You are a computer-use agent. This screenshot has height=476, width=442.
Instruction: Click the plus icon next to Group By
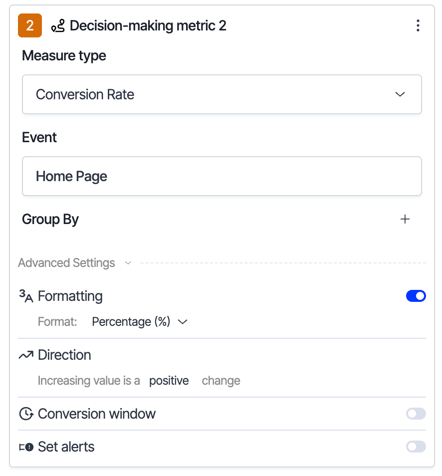pyautogui.click(x=405, y=219)
